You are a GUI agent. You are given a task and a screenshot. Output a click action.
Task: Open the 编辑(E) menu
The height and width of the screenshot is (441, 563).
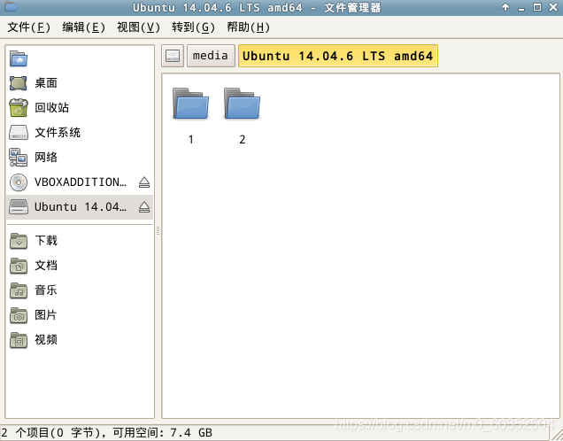tap(84, 27)
